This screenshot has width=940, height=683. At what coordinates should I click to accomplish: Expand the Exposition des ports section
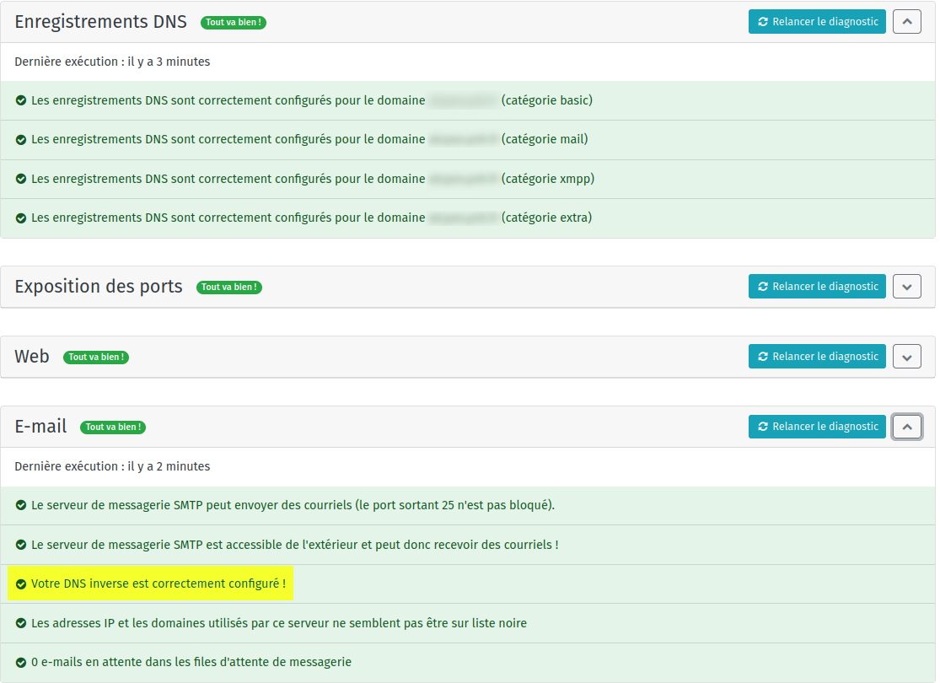click(906, 287)
